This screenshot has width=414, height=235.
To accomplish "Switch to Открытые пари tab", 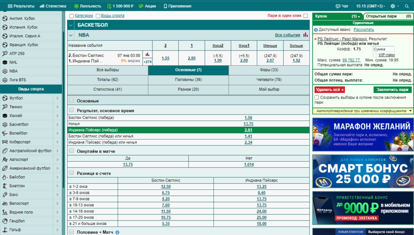I will coord(389,16).
